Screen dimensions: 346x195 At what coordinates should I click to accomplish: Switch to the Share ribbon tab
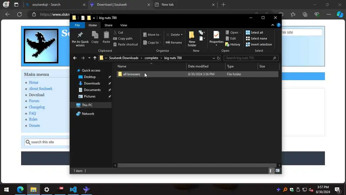108,25
